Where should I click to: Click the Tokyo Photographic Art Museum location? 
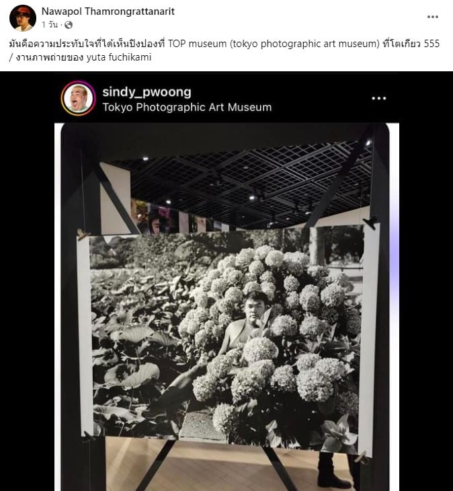[x=187, y=108]
